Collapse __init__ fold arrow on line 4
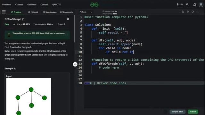Image resolution: width=205 pixels, height=115 pixels. coord(83,29)
